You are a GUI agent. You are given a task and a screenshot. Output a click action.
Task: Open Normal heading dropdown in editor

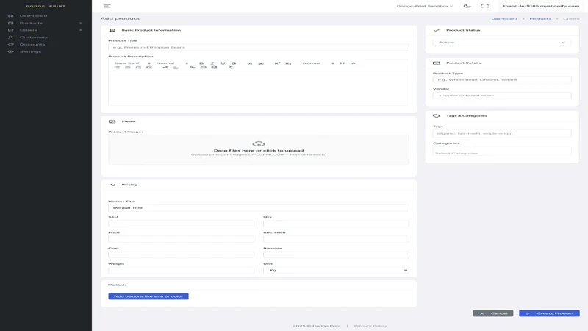318,63
